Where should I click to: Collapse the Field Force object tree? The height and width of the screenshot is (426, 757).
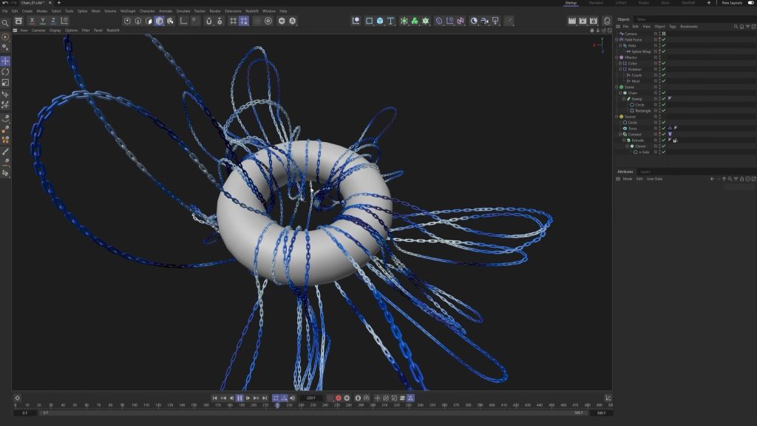click(x=617, y=40)
